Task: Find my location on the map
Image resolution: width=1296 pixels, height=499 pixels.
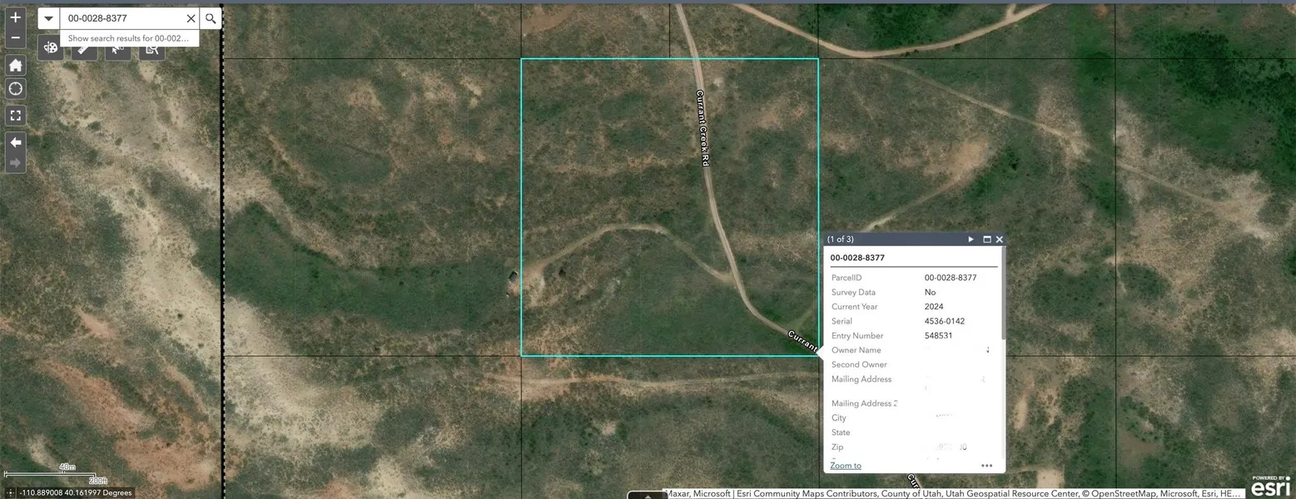Action: pyautogui.click(x=15, y=89)
